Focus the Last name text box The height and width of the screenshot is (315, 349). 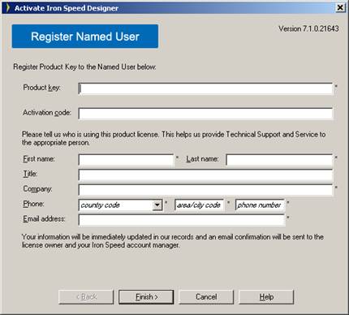click(279, 160)
